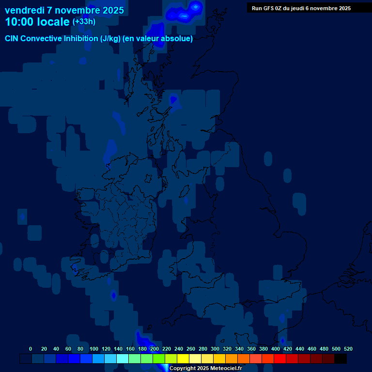Click the light cyan legend swatch
Image resolution: width=372 pixels, height=372 pixels.
pos(123,359)
